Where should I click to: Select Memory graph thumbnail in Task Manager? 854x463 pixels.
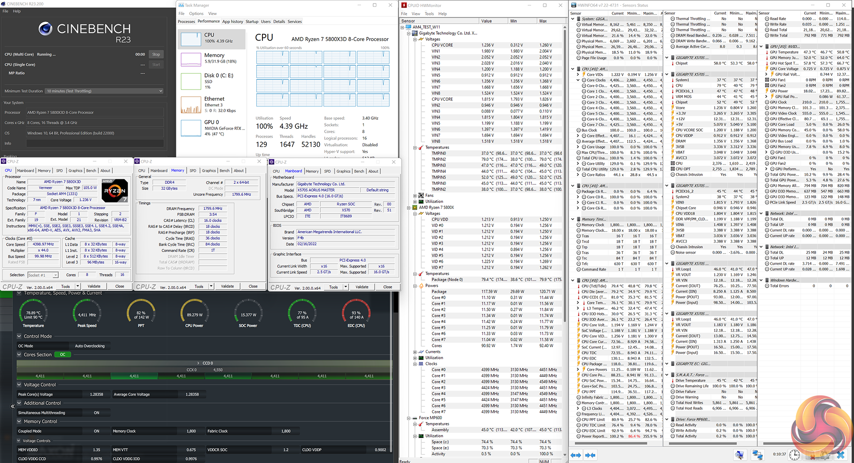(x=191, y=59)
